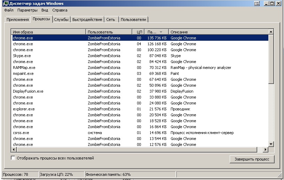This screenshot has height=180, width=284.
Task: Select chrome.exe using 126 168 КБ
Action: tap(140, 44)
